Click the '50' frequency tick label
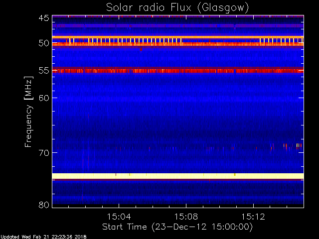319x239 pixels. tap(44, 43)
